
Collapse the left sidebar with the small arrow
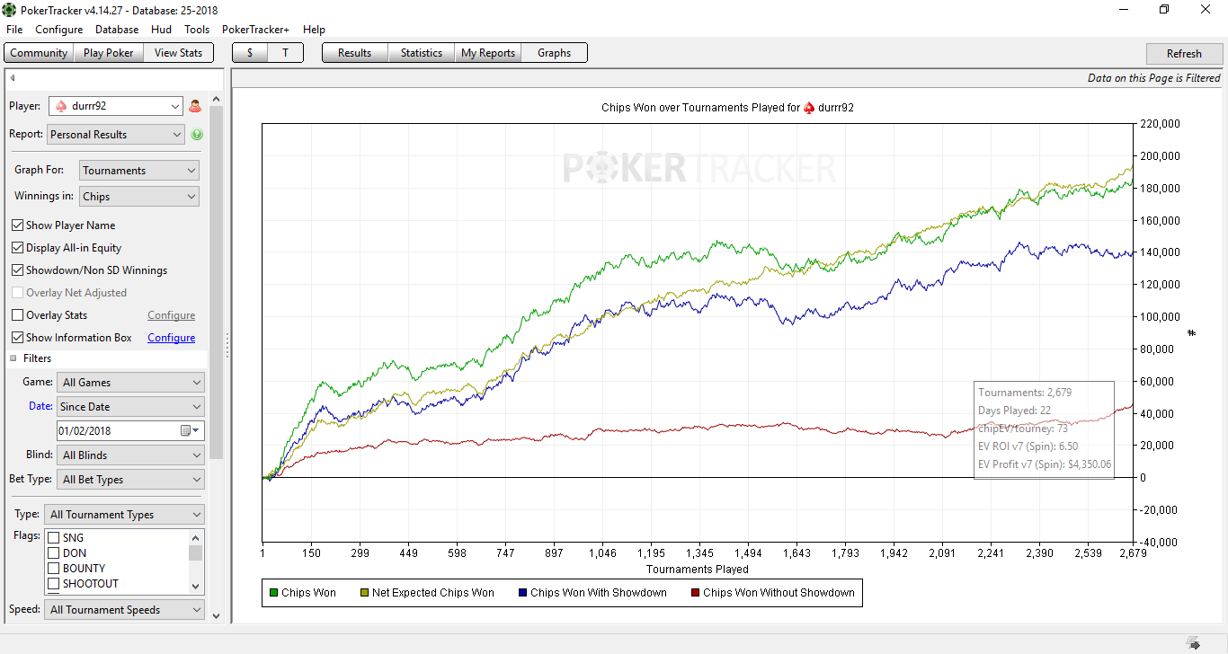pos(13,78)
